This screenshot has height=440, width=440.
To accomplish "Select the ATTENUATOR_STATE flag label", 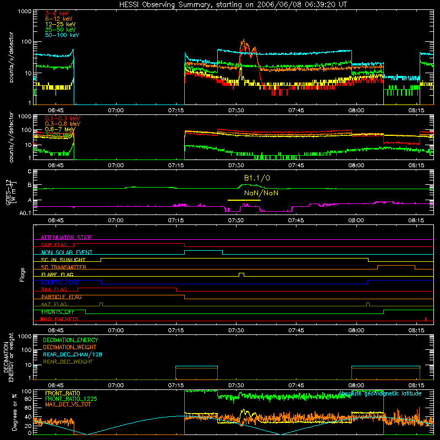I will 67,238.
